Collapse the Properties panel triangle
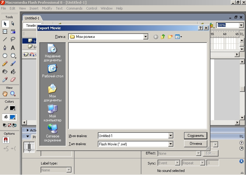The image size is (246, 175). point(28,136)
